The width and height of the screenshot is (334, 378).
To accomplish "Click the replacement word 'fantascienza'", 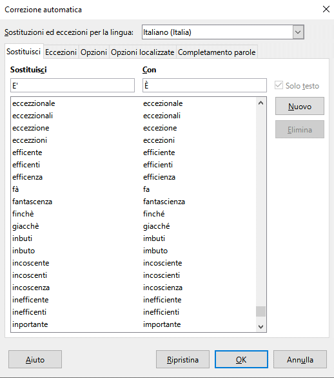I will [164, 202].
